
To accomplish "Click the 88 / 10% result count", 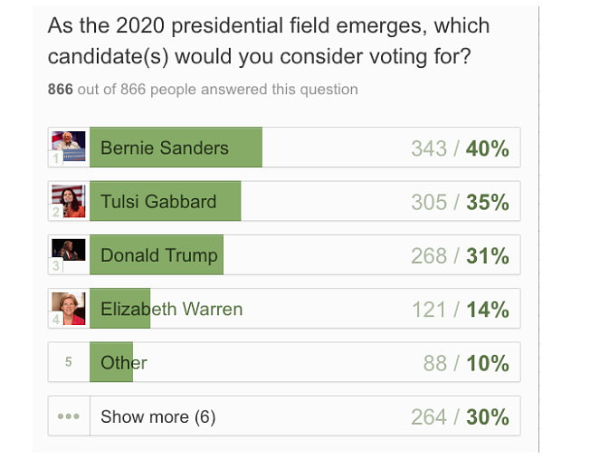I will [466, 363].
